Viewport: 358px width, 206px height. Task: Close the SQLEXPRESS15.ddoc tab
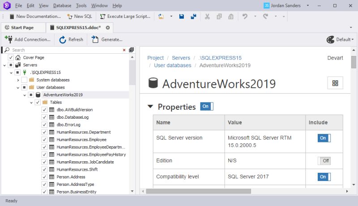(108, 28)
